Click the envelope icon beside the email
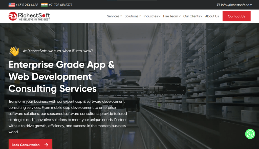Viewport: 259px width, 149px height. coord(218,5)
